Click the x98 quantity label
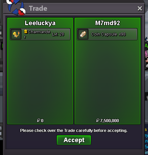The width and height of the screenshot is (148, 155). click(x=122, y=34)
